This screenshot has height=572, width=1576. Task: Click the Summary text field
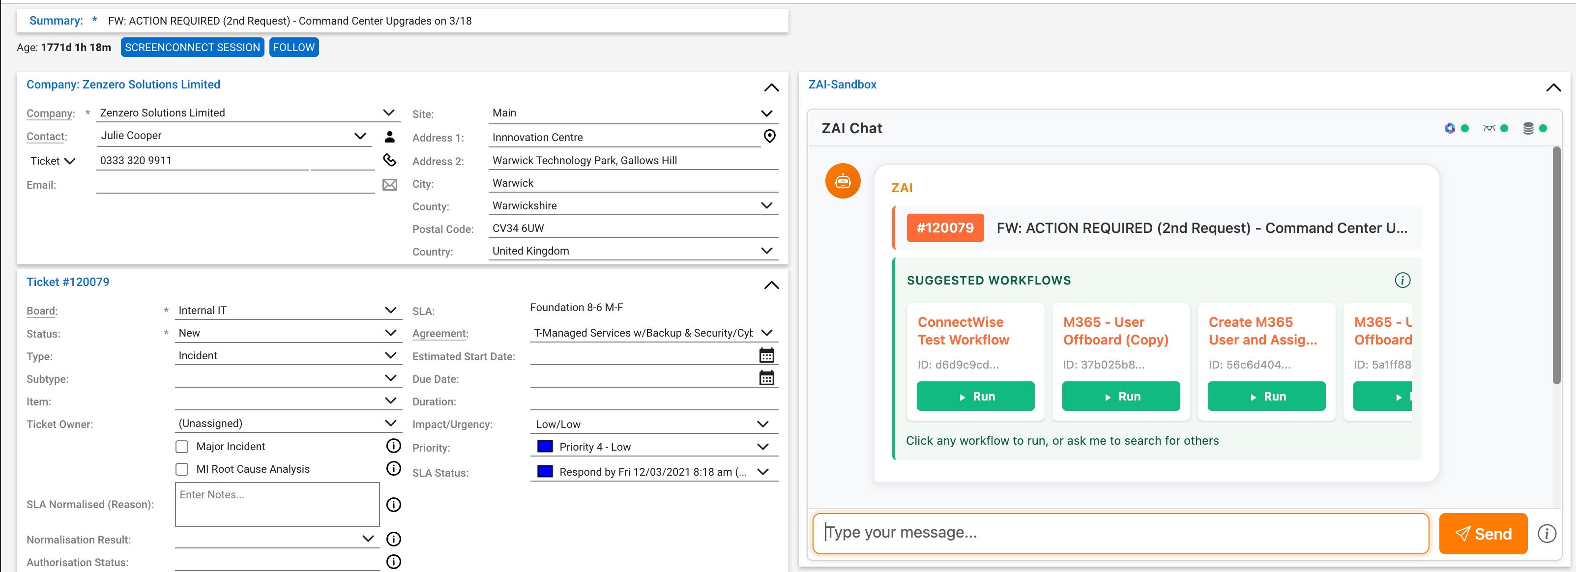click(x=444, y=21)
